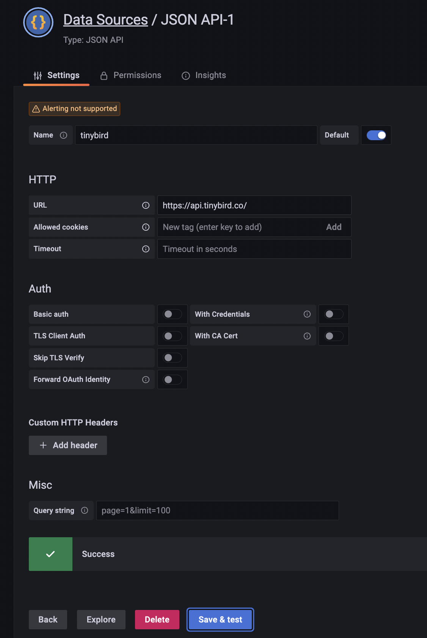
Task: Open the Data Sources breadcrumb link
Action: tap(105, 20)
